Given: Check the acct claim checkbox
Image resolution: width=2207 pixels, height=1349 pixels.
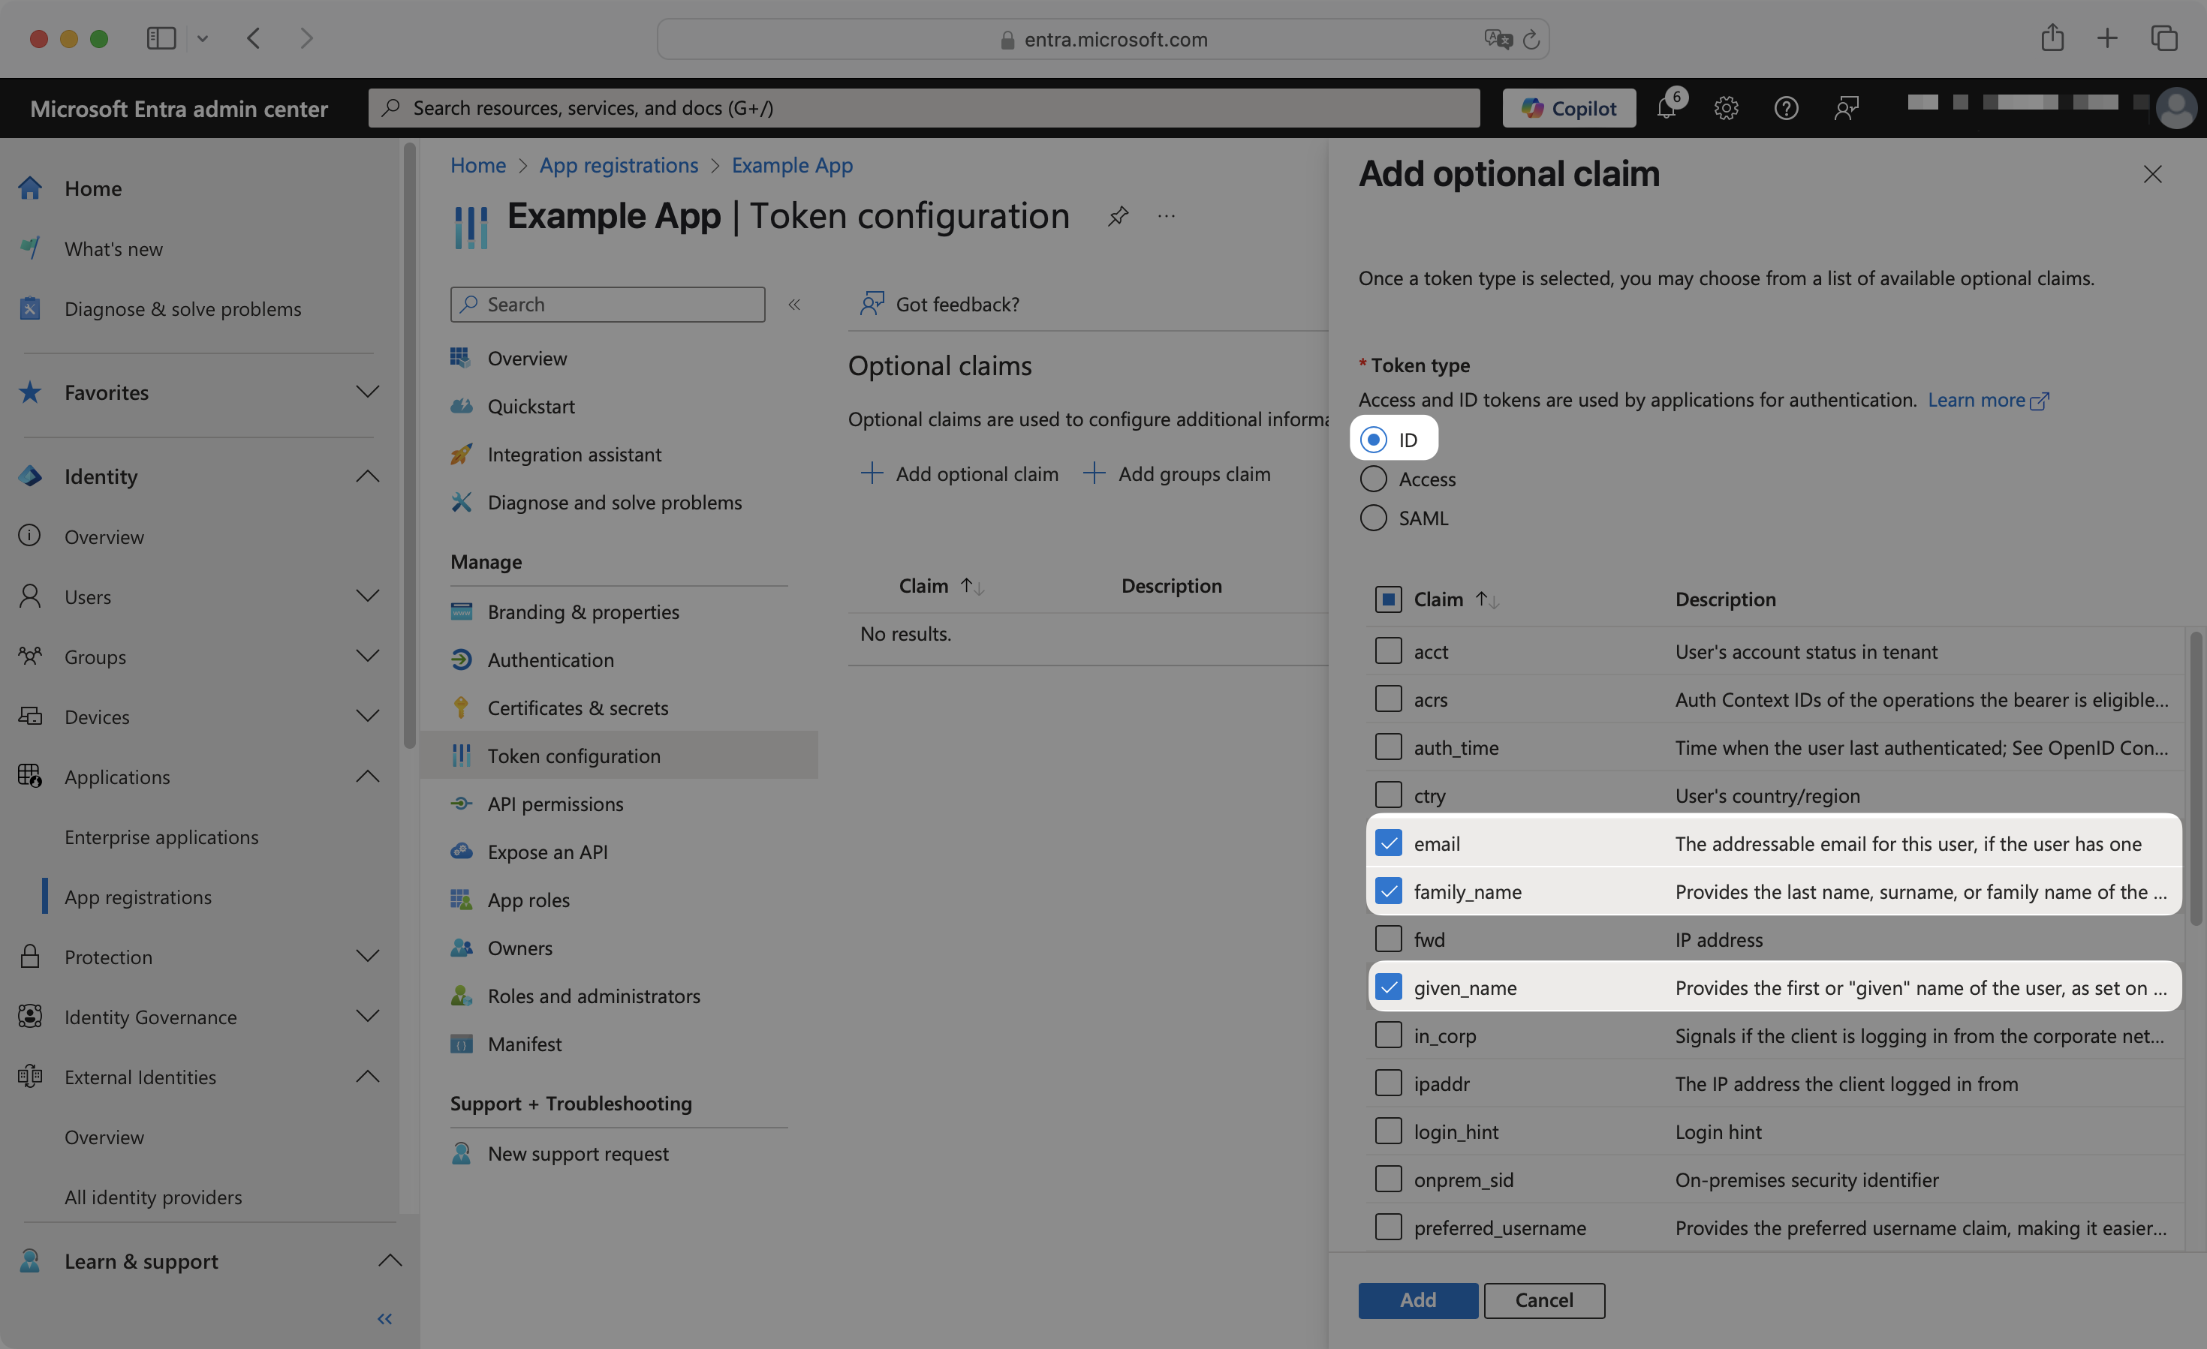Looking at the screenshot, I should click(1388, 650).
